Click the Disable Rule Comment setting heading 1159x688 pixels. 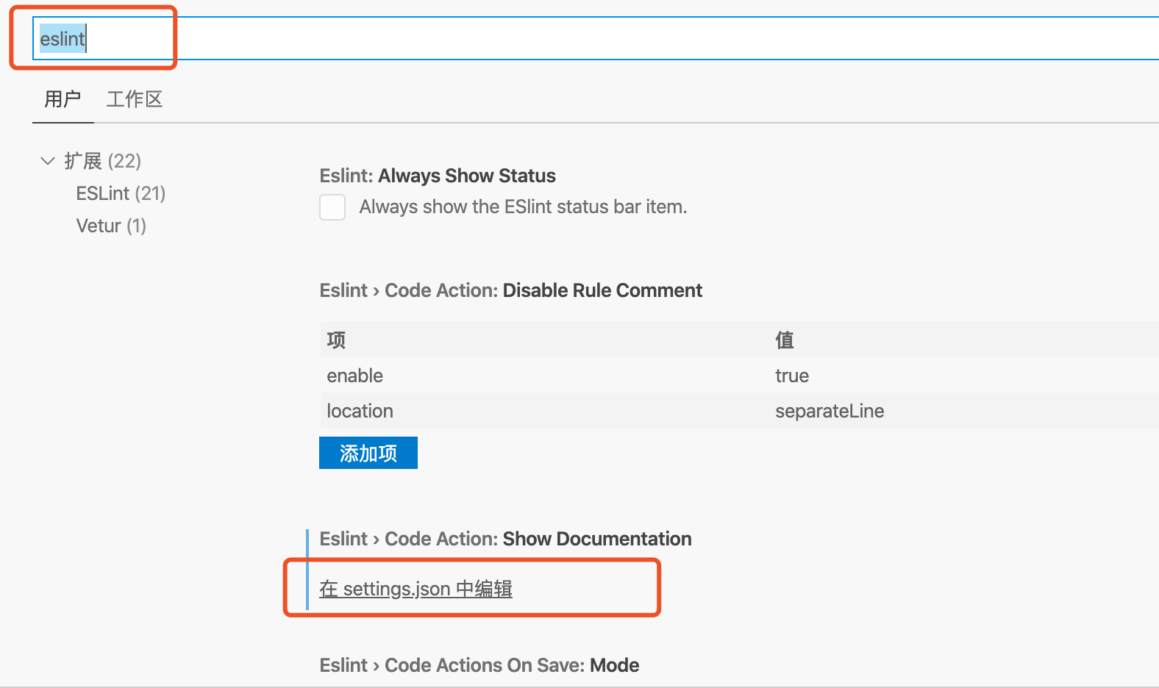coord(511,290)
